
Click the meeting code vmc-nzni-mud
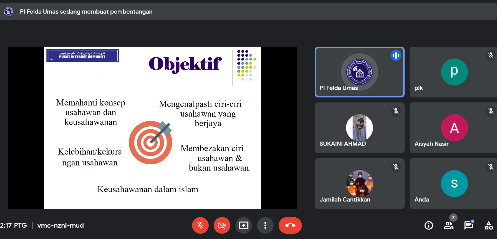(60, 225)
